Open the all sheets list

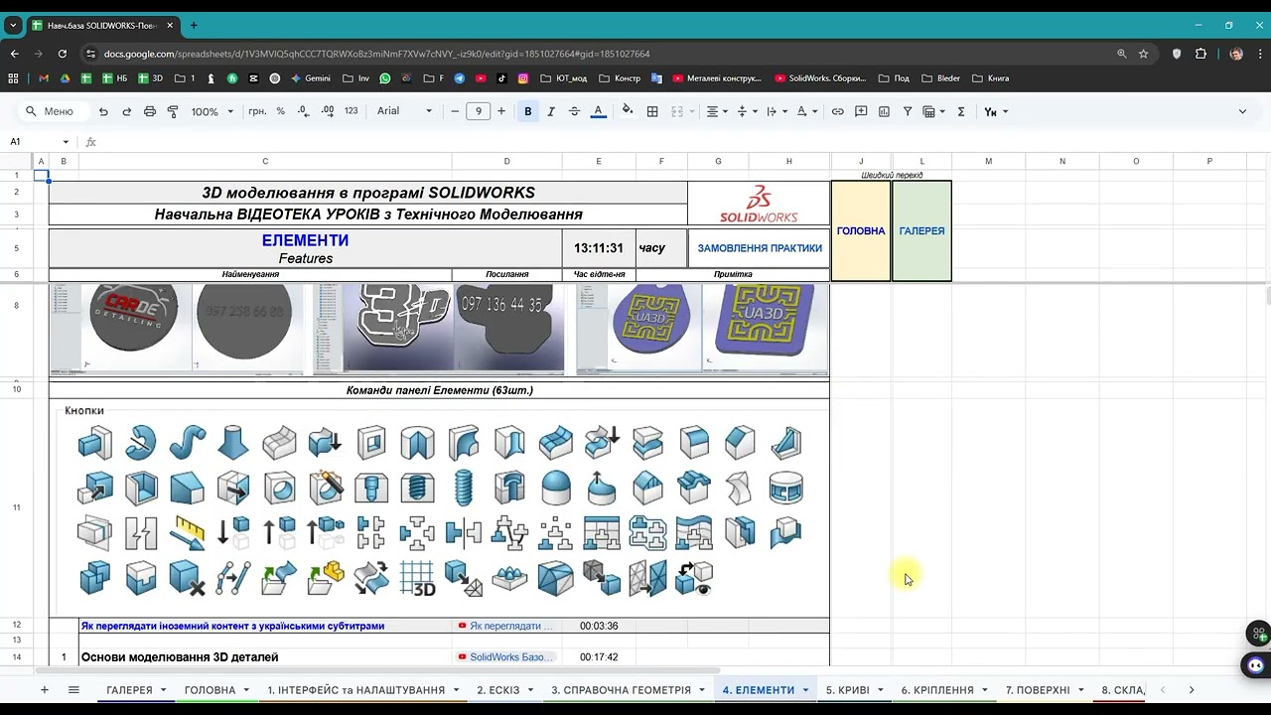[x=73, y=690]
